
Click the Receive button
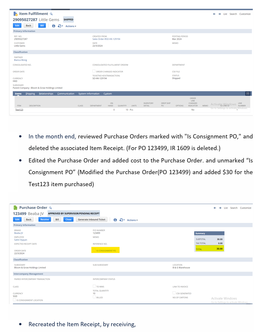(45, 220)
